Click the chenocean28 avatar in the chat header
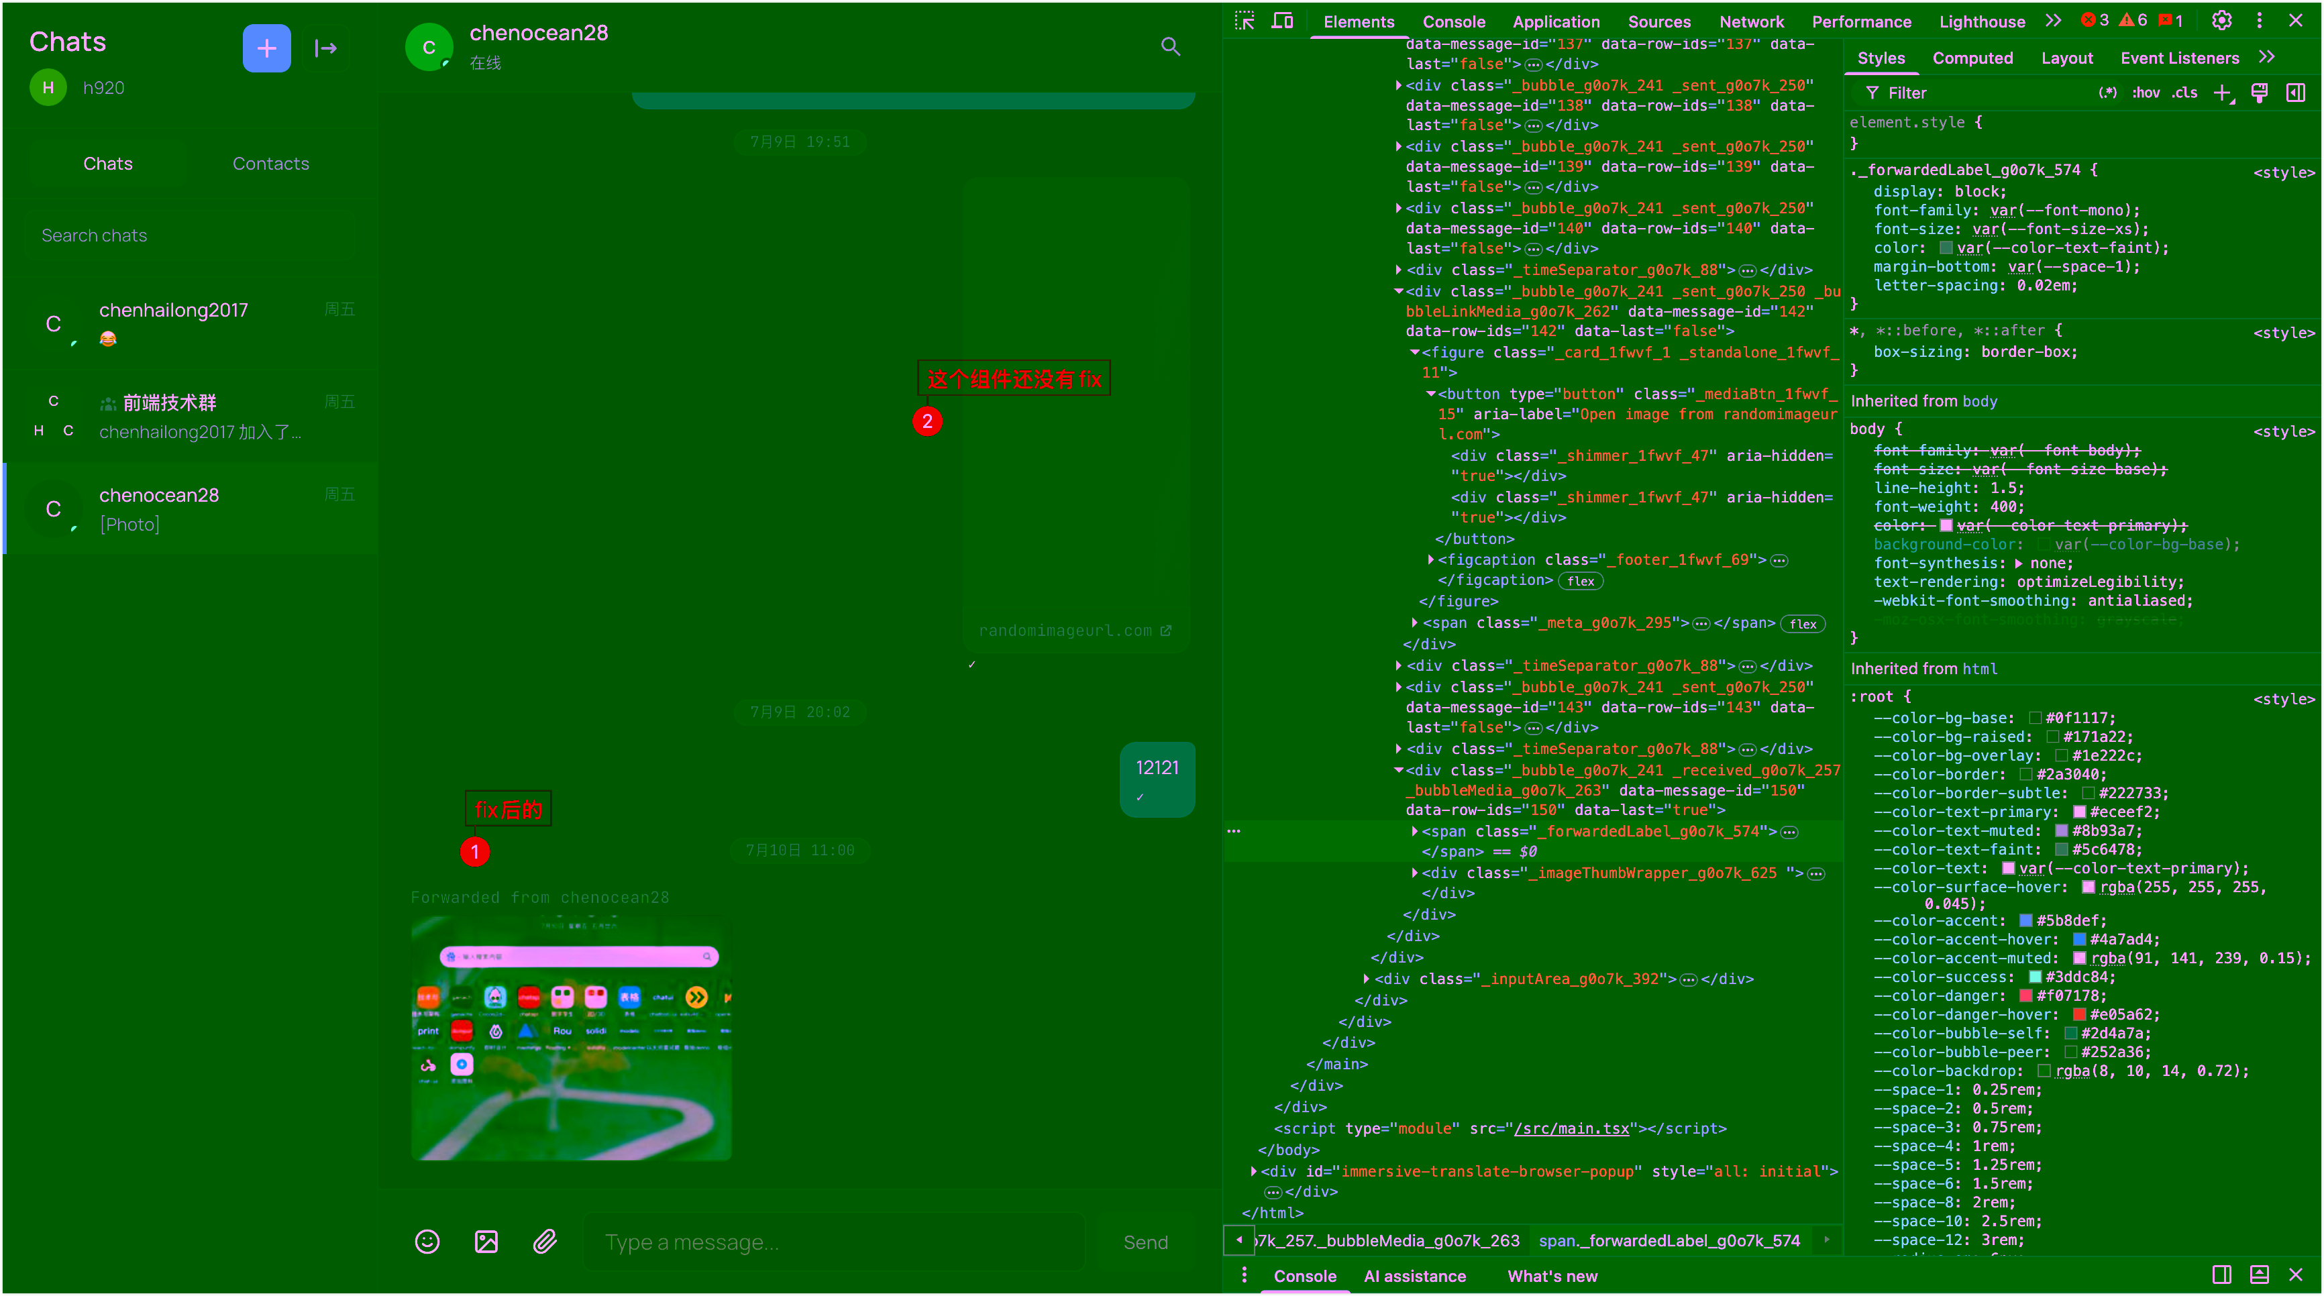The image size is (2324, 1296). click(429, 47)
